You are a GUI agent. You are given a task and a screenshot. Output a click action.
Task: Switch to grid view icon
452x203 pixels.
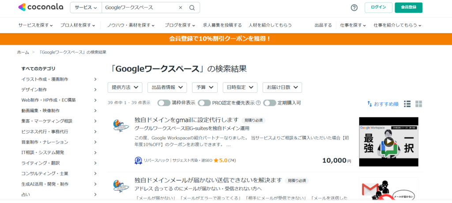tap(418, 104)
